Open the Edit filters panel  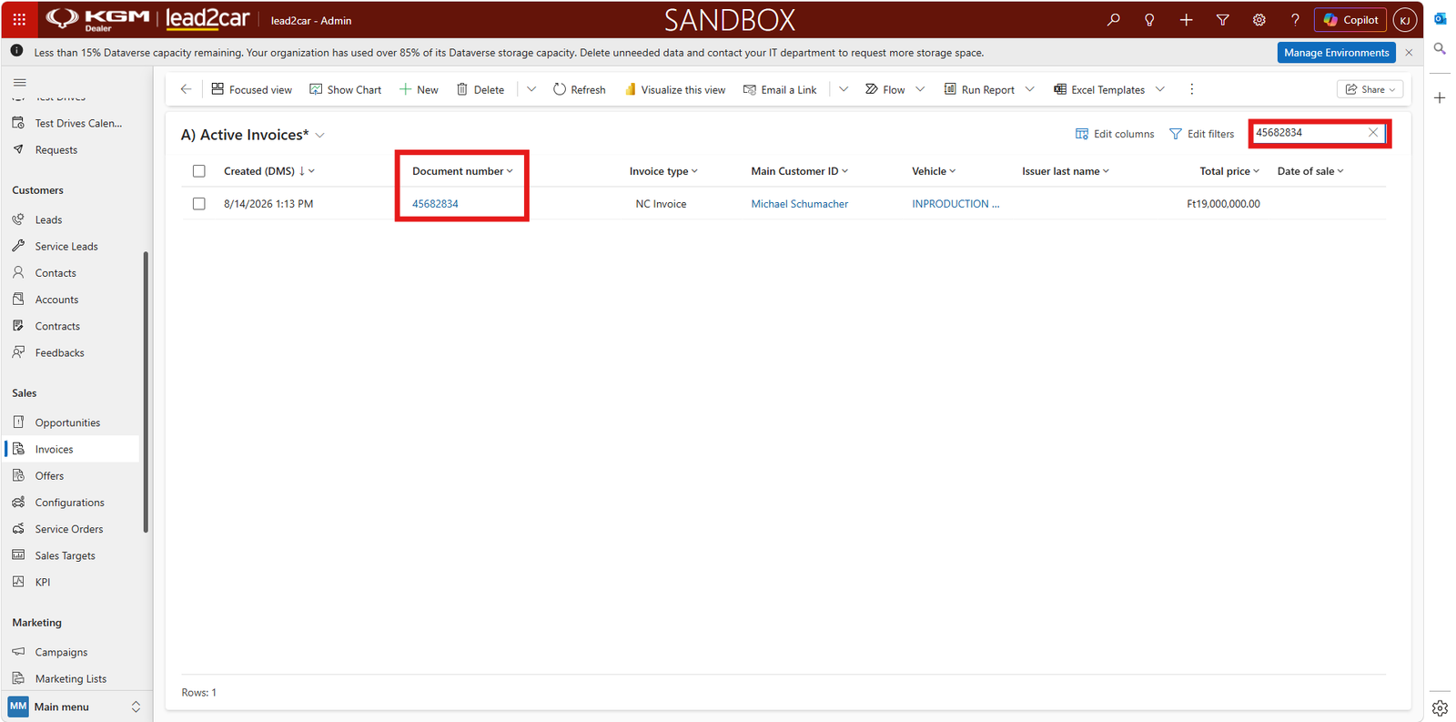click(1201, 134)
